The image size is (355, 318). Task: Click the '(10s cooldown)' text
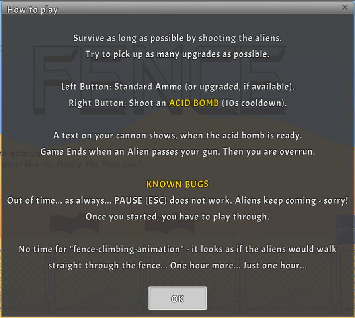(x=254, y=103)
